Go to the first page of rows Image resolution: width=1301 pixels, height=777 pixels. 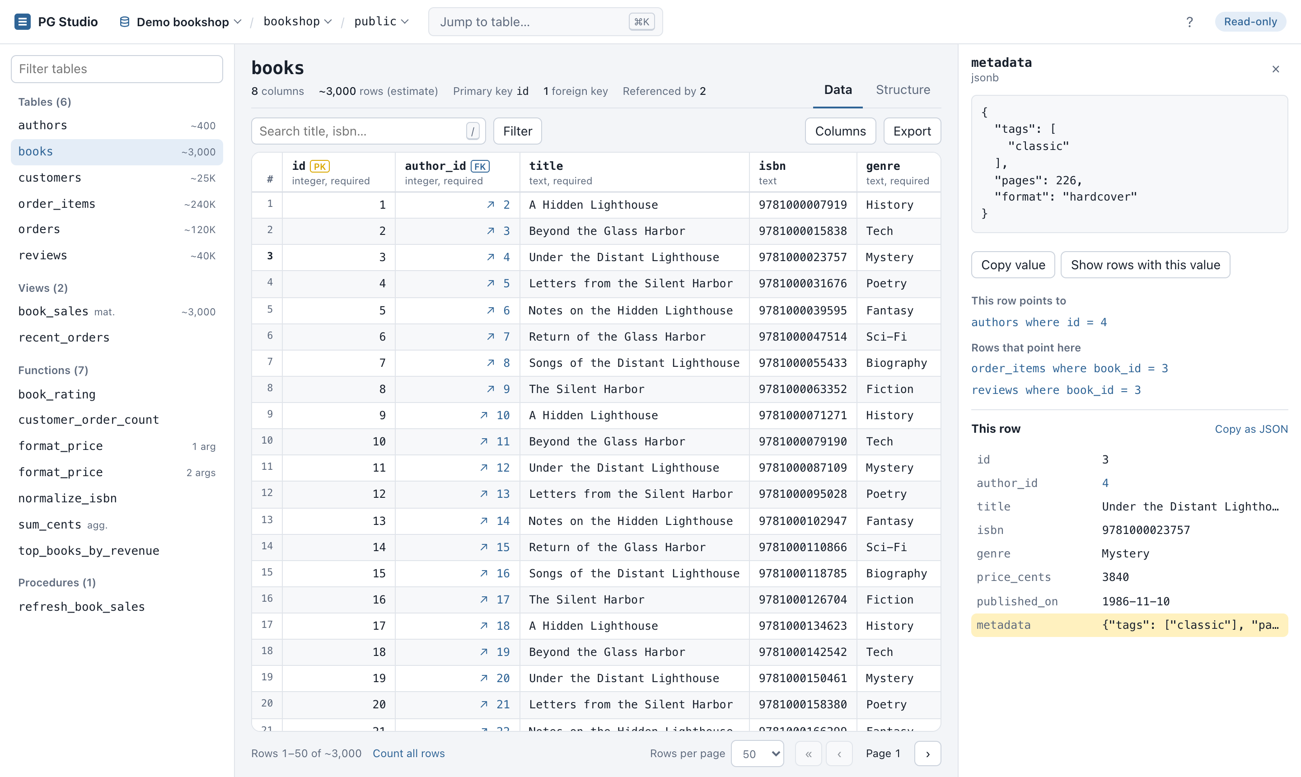[x=808, y=754]
